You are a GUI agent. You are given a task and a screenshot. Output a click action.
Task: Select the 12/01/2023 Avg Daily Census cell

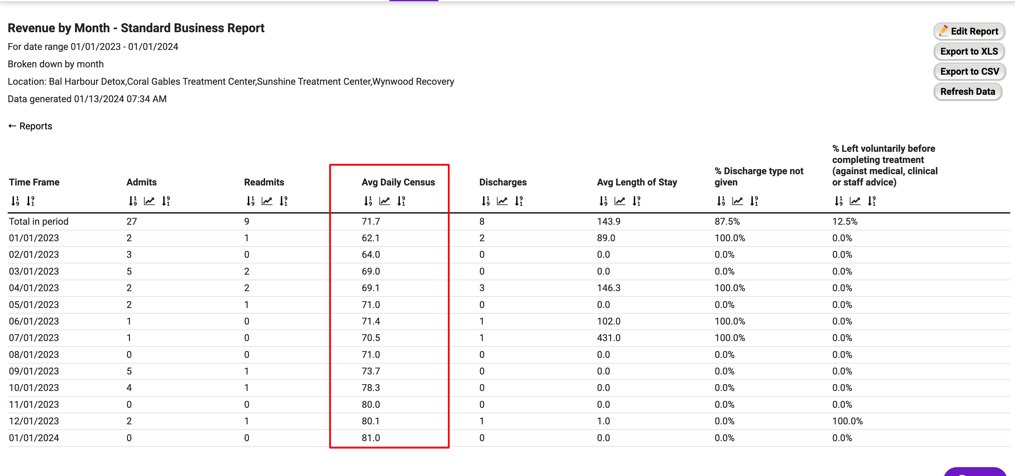click(x=371, y=421)
